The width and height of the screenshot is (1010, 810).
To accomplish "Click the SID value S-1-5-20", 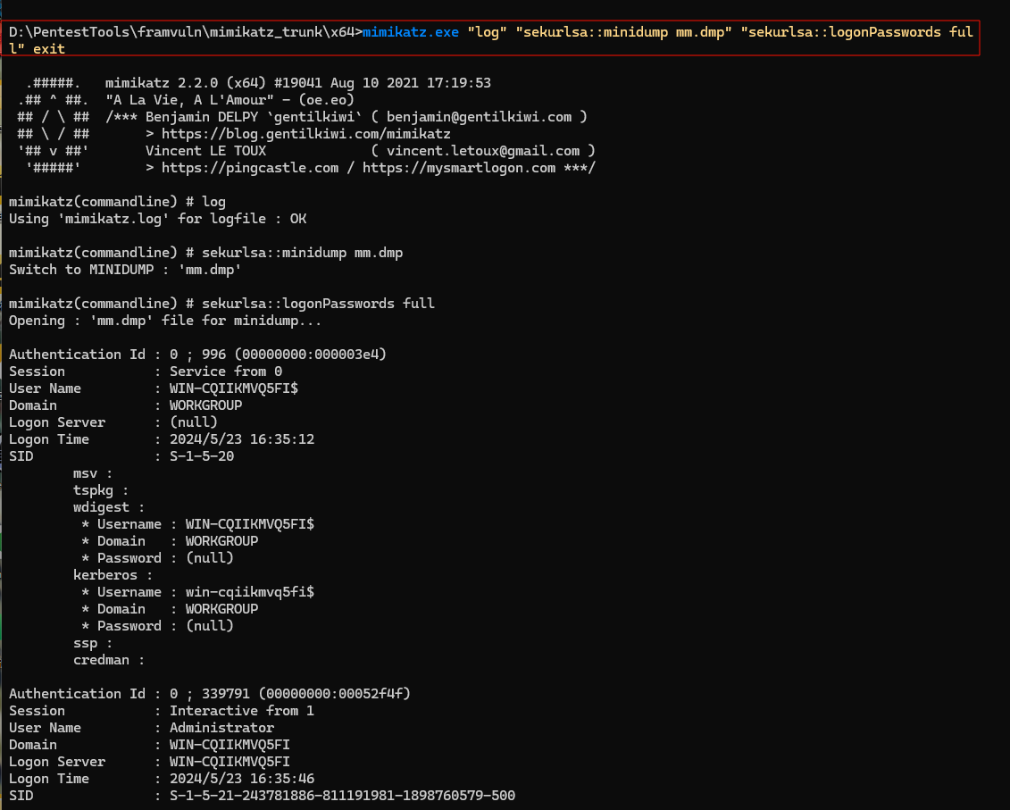I will tap(202, 456).
